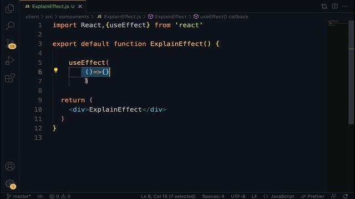
Task: Click 'LF' end of line selector
Action: pyautogui.click(x=254, y=196)
